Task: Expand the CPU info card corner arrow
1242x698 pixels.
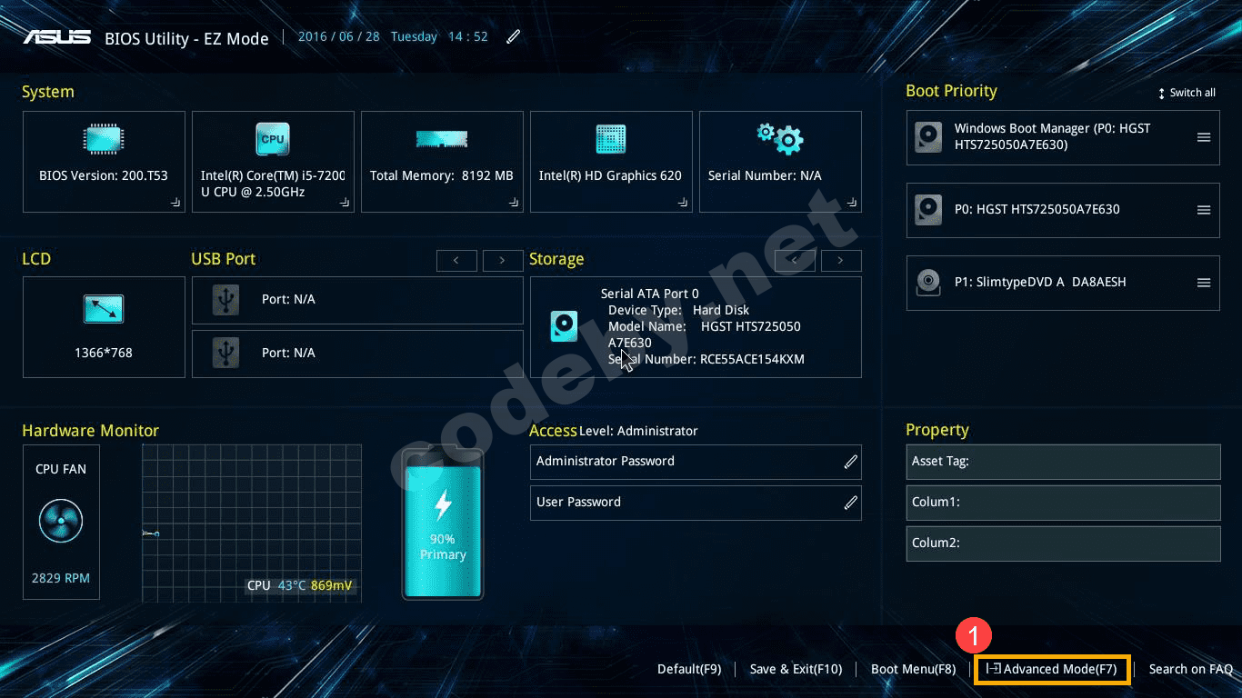Action: pyautogui.click(x=345, y=204)
